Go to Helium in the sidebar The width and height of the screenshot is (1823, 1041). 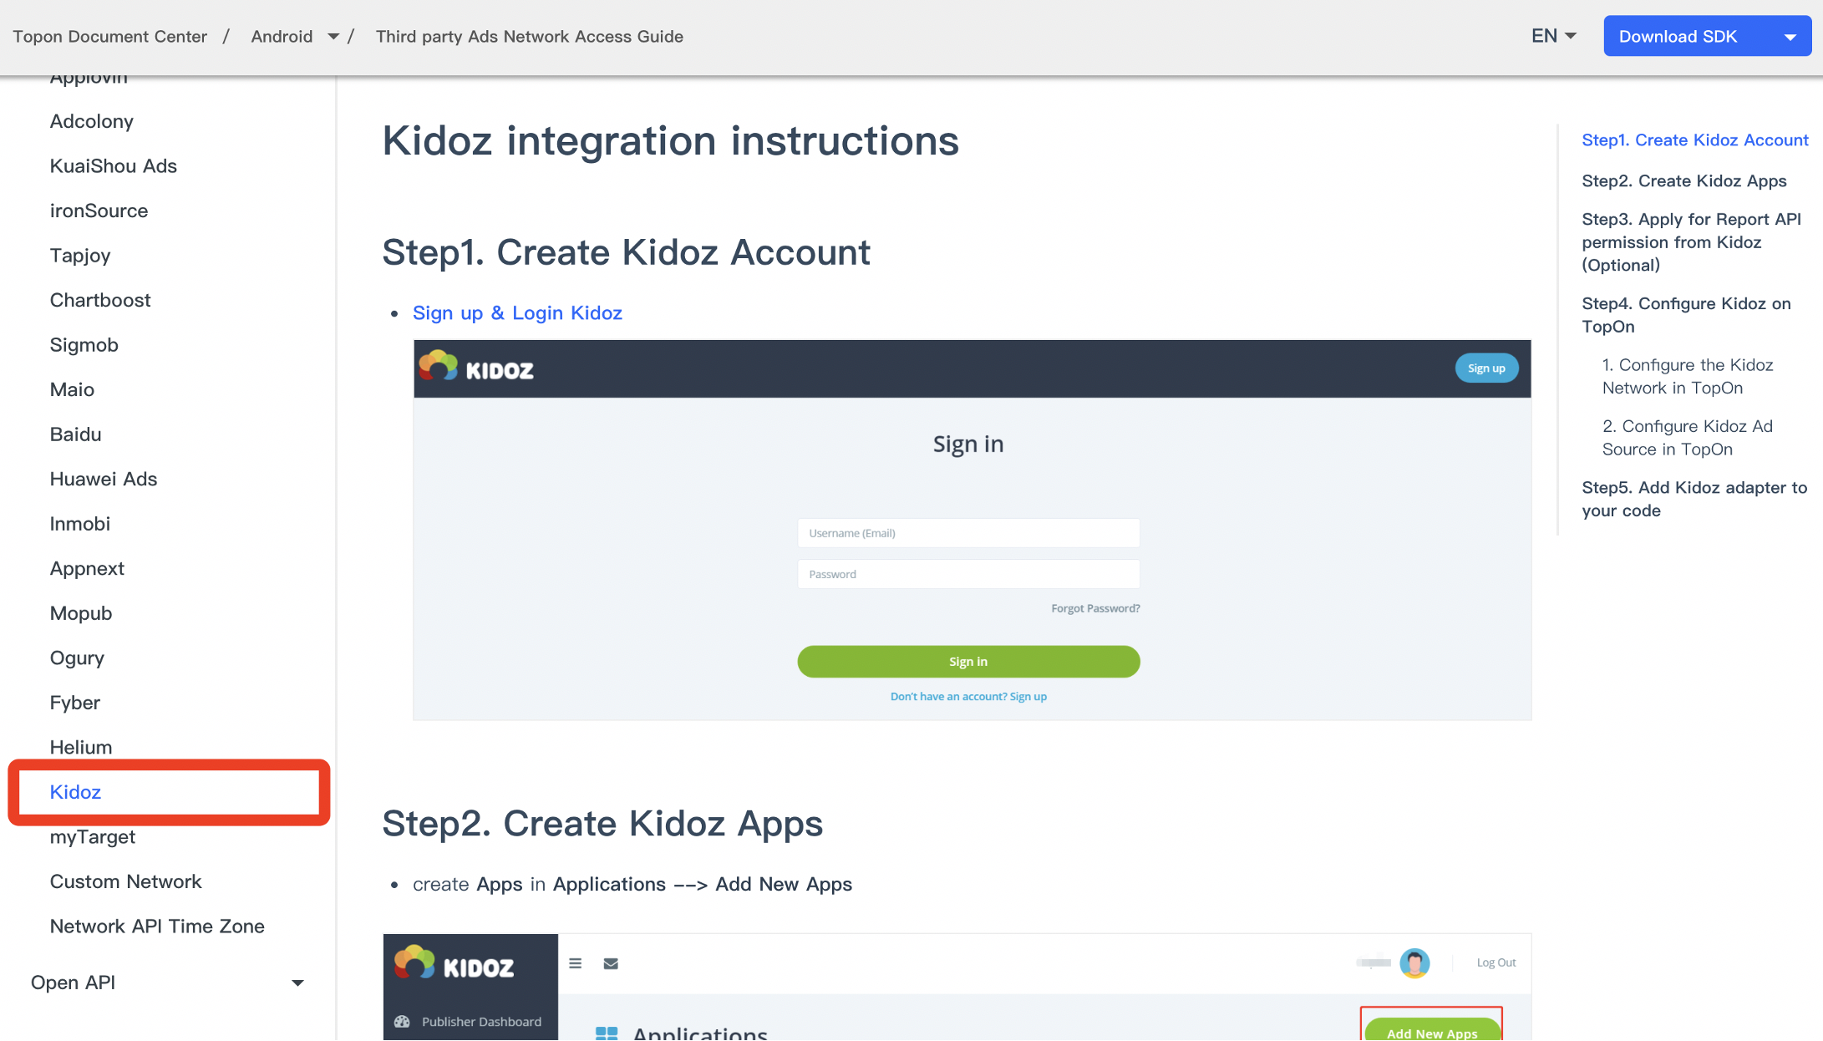tap(80, 748)
